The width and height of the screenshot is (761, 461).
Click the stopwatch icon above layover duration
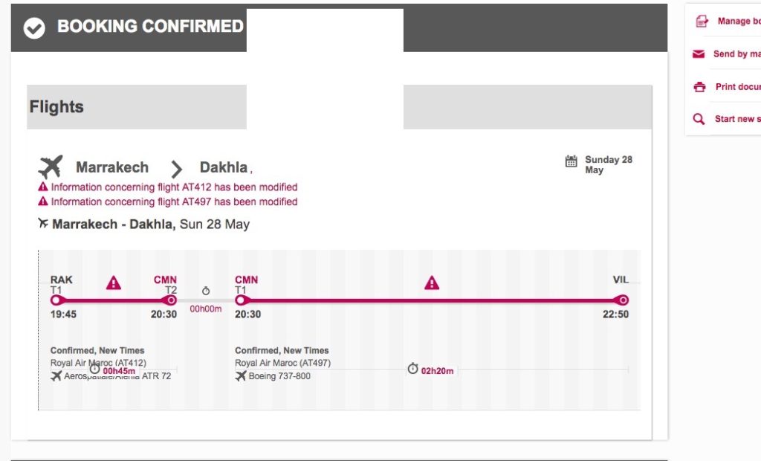206,291
